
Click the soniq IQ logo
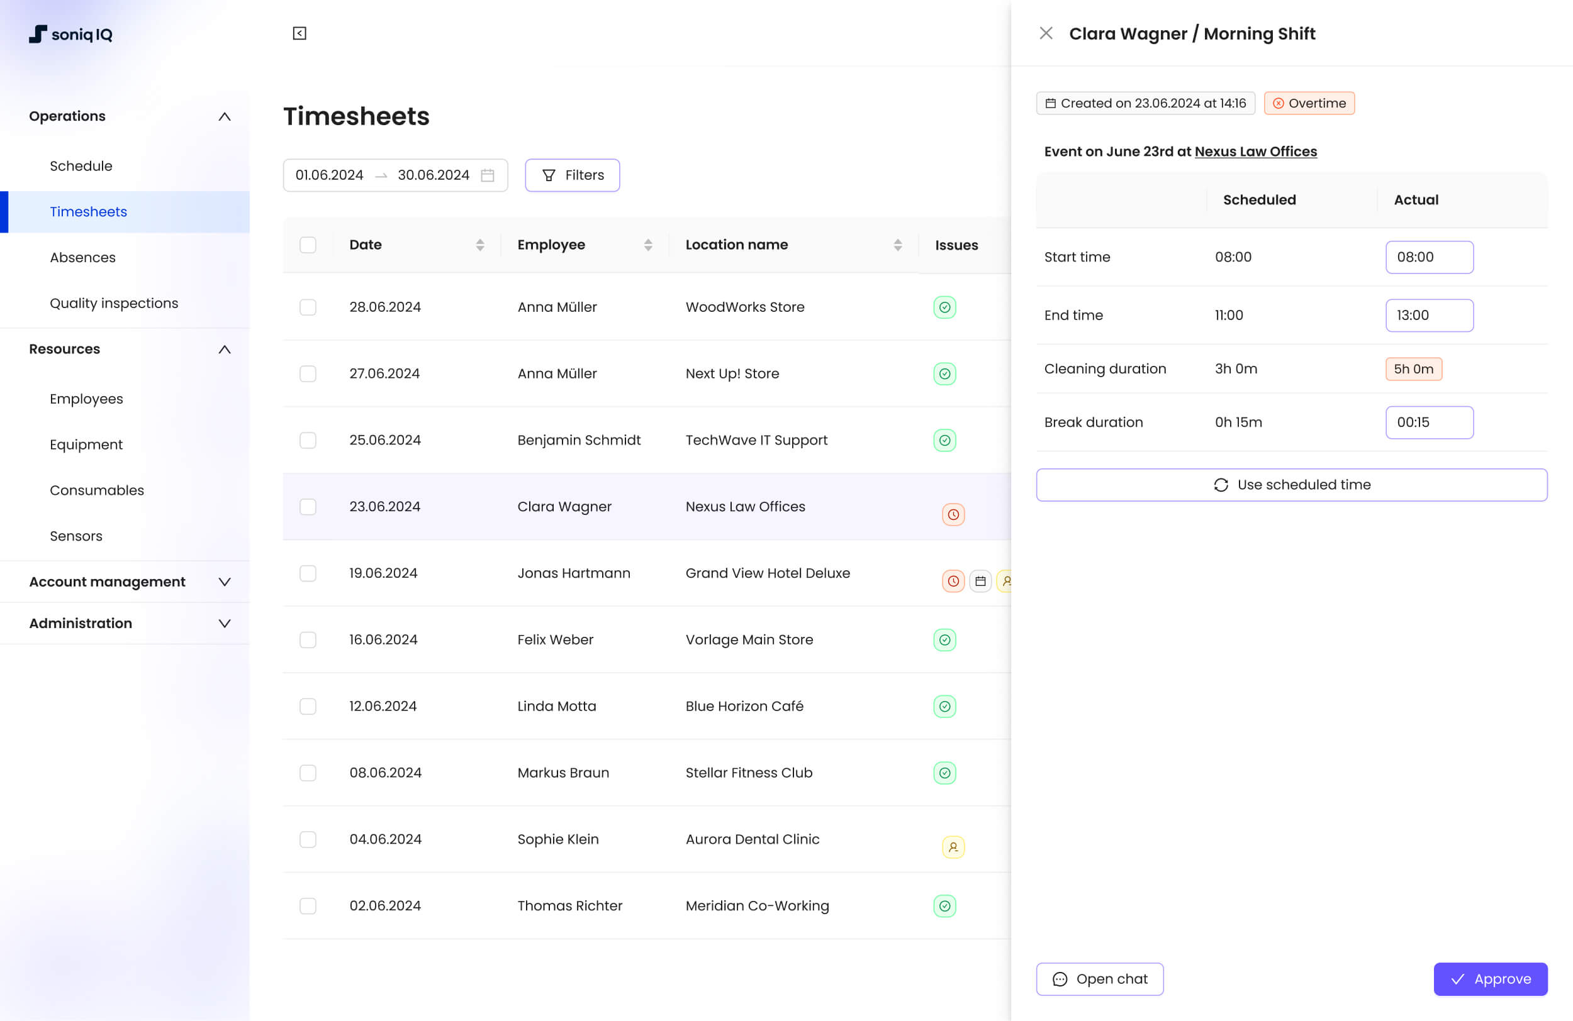pyautogui.click(x=70, y=34)
